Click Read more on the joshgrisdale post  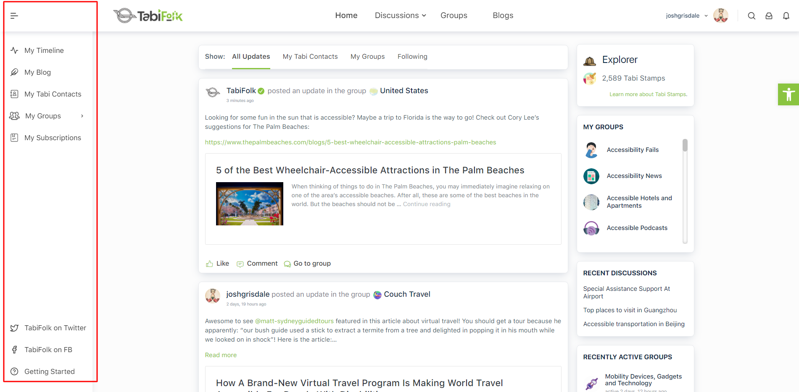(x=221, y=355)
